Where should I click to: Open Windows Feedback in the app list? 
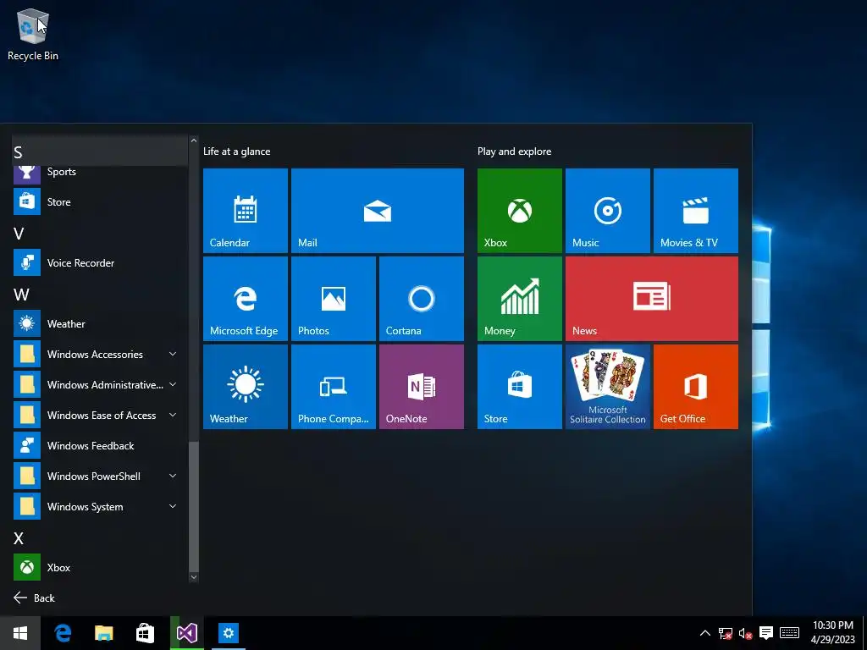(x=100, y=445)
